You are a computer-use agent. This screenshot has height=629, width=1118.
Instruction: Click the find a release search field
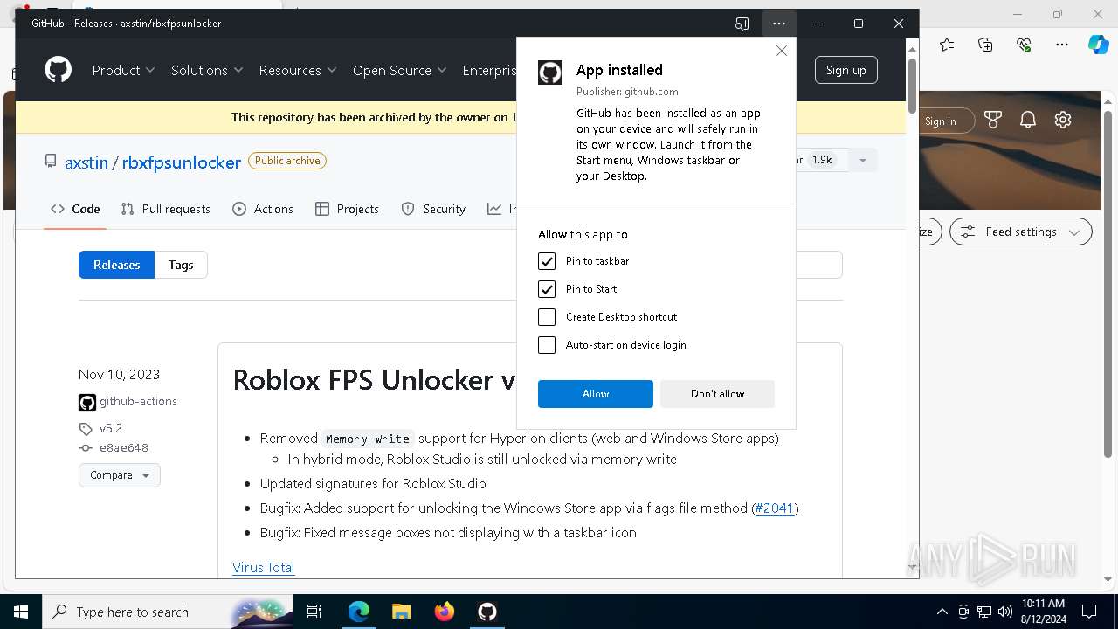(819, 265)
